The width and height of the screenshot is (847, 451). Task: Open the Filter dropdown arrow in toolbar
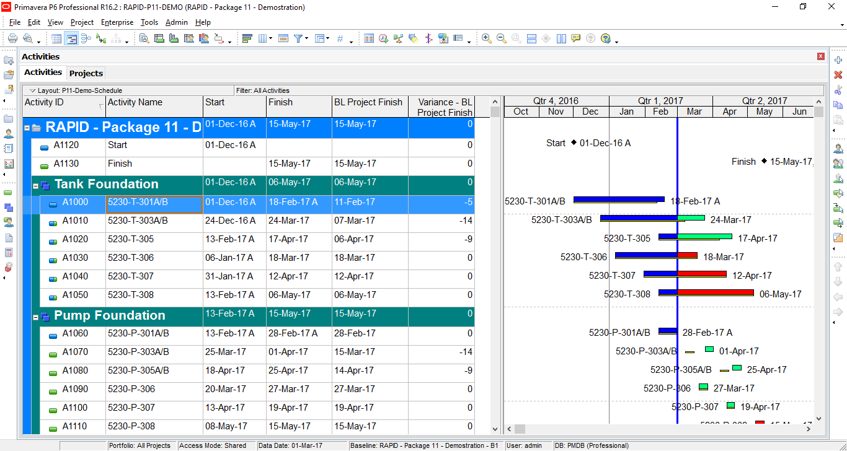[306, 39]
